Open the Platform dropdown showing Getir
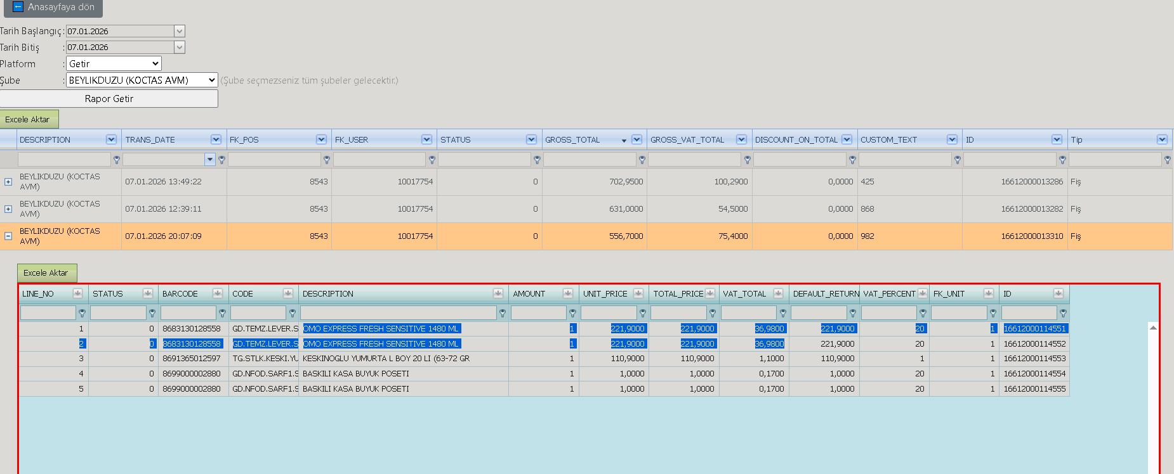 [x=114, y=63]
